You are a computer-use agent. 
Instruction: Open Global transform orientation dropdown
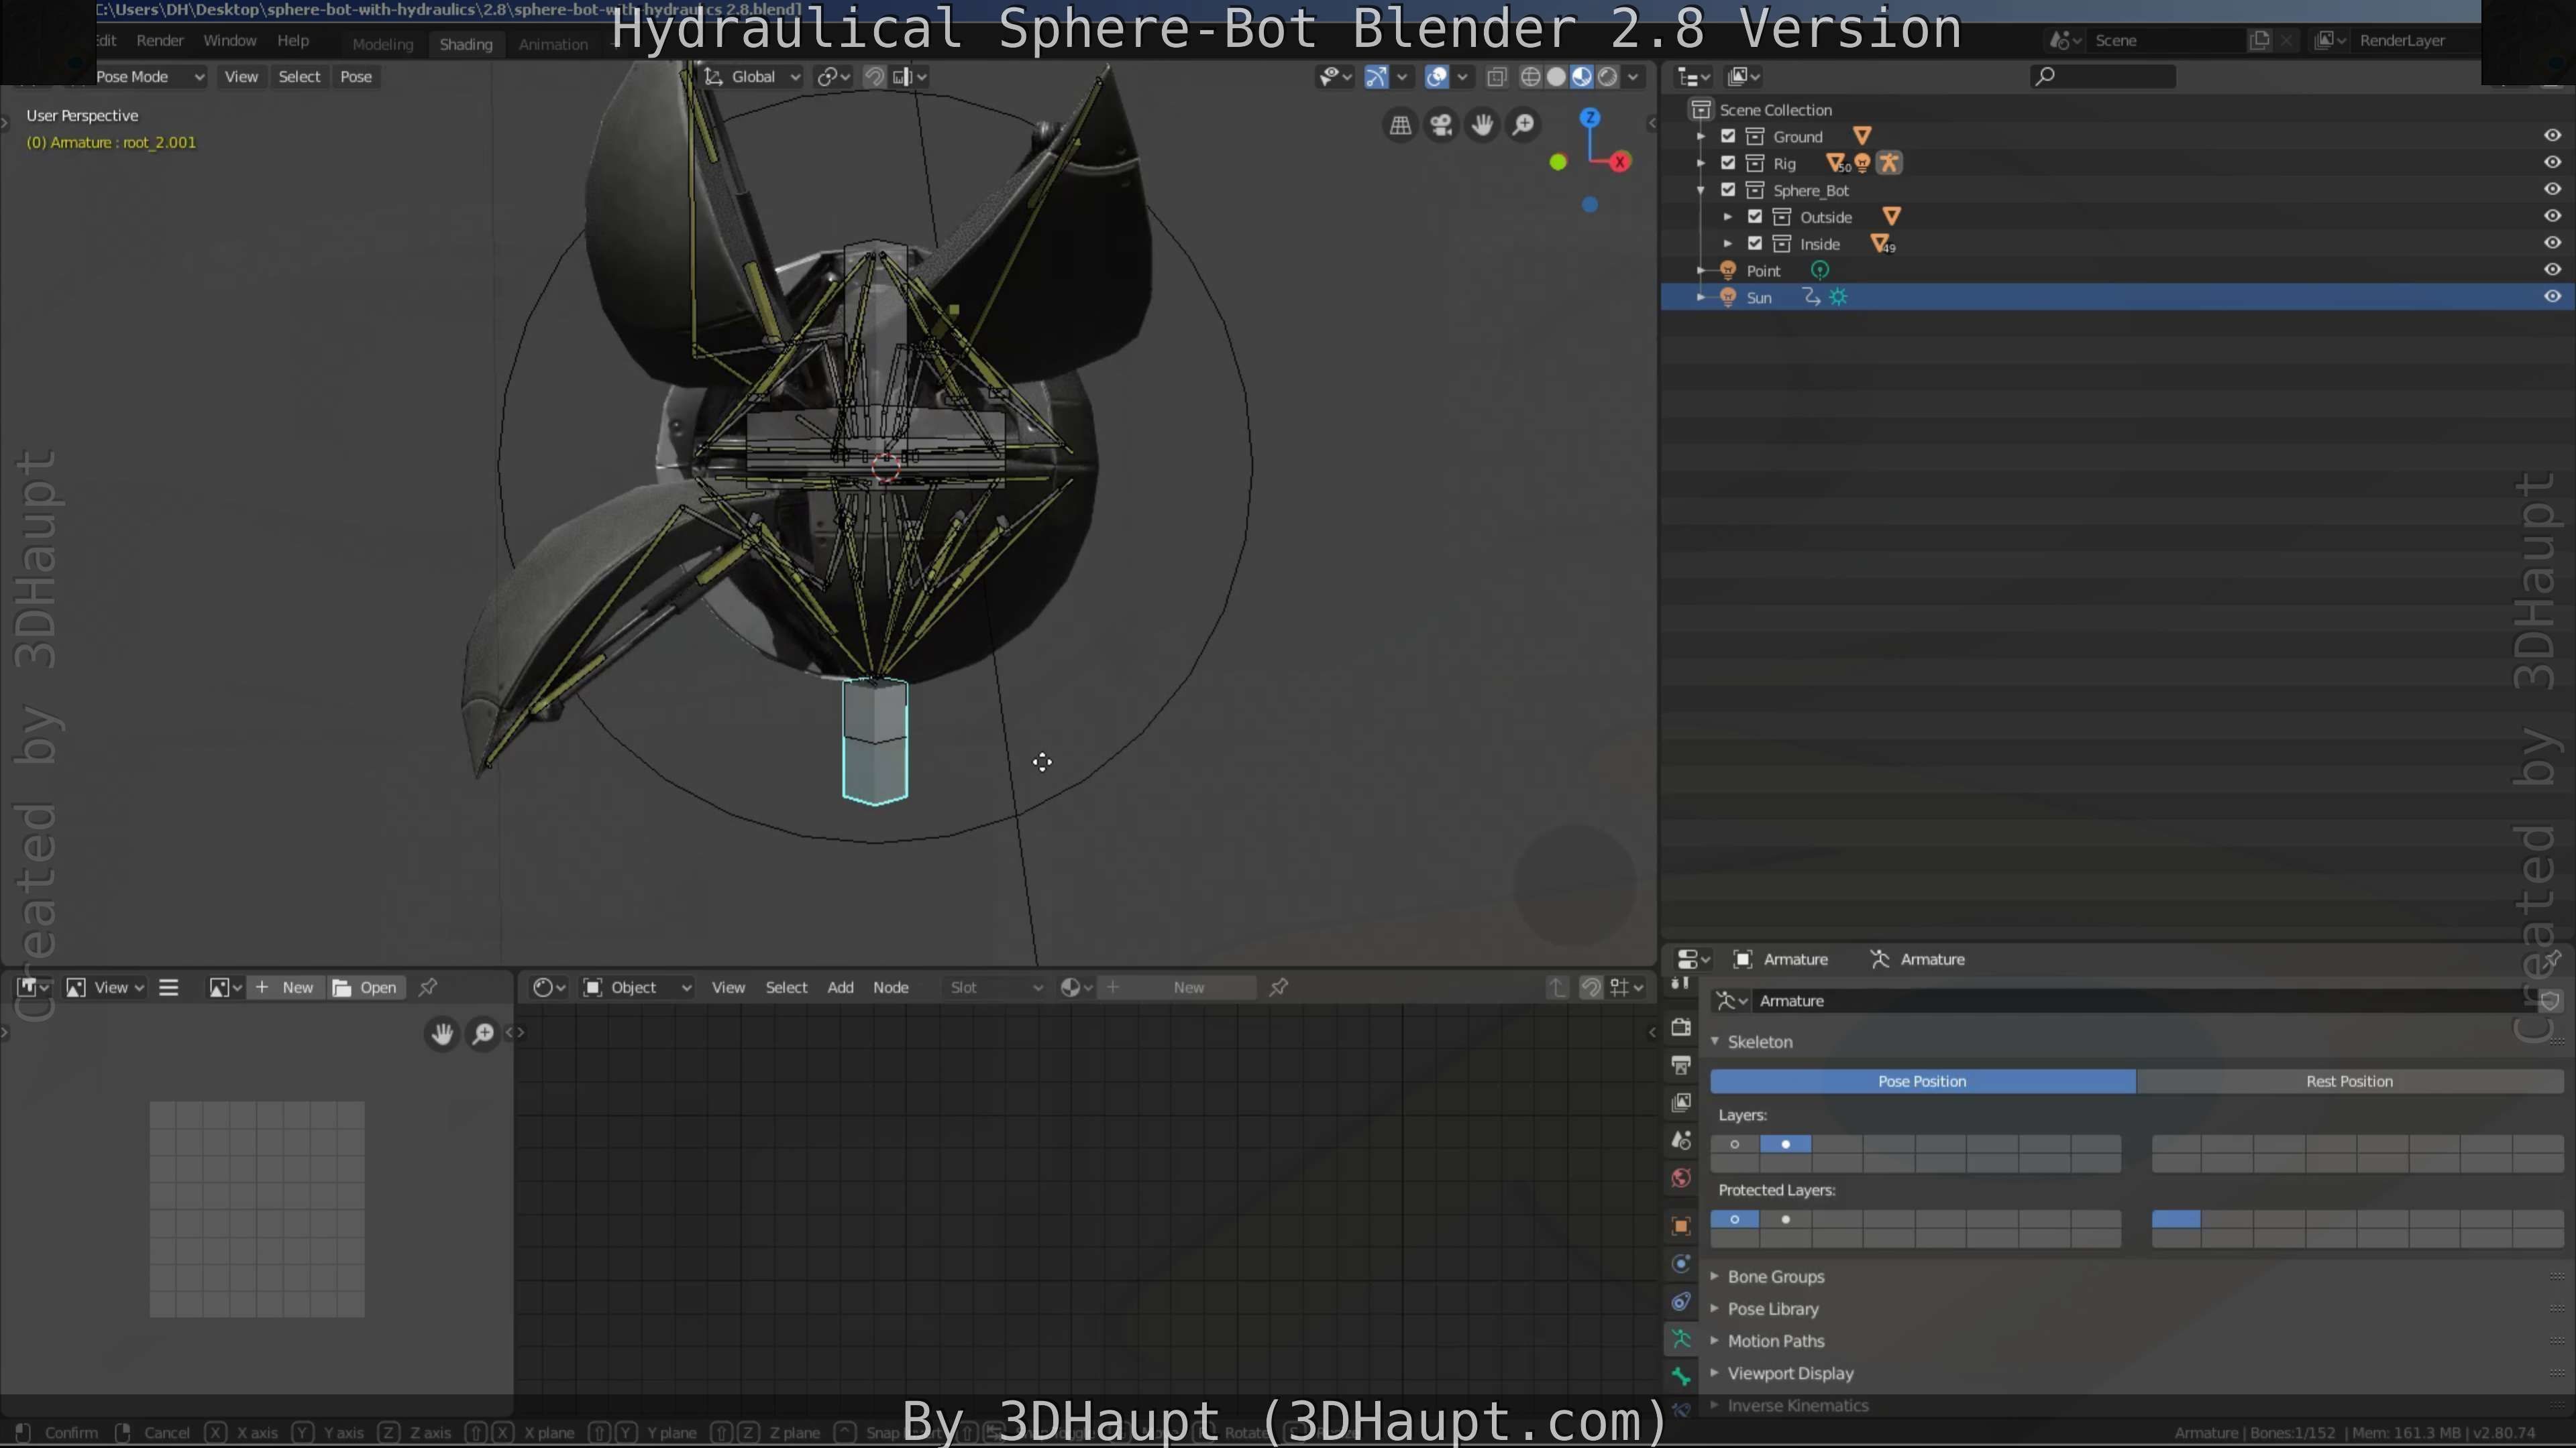click(752, 77)
